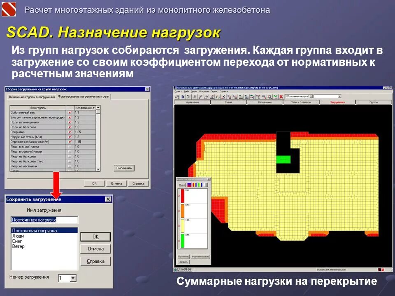
Task: Switch to the Загружения tab
Action: click(337, 102)
